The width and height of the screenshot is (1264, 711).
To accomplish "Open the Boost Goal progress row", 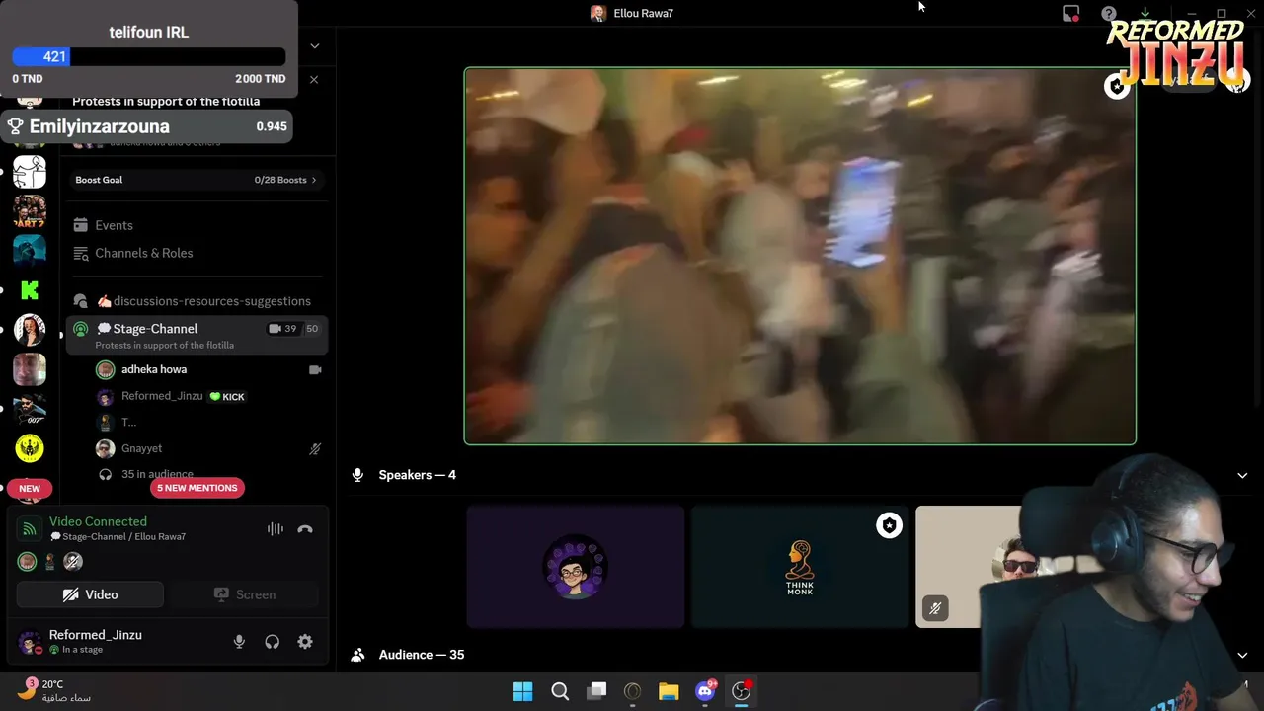I will pyautogui.click(x=197, y=180).
